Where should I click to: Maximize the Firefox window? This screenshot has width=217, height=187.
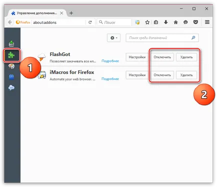click(194, 8)
